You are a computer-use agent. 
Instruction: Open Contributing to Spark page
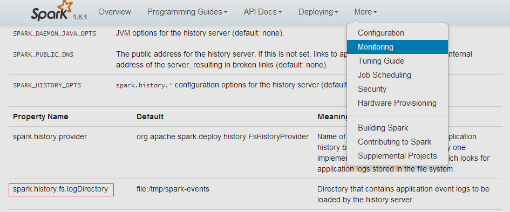coord(395,142)
